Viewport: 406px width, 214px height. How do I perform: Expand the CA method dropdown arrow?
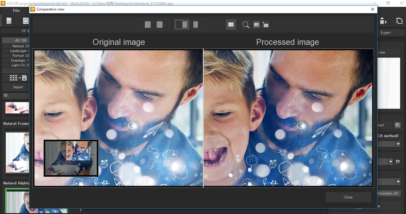click(398, 144)
